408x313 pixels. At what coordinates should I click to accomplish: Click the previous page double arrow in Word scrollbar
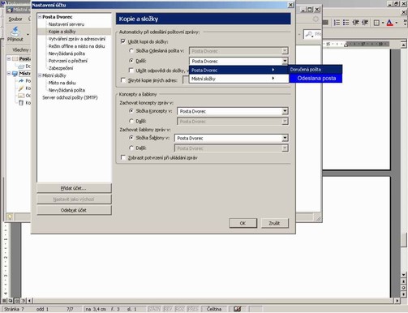[403, 281]
